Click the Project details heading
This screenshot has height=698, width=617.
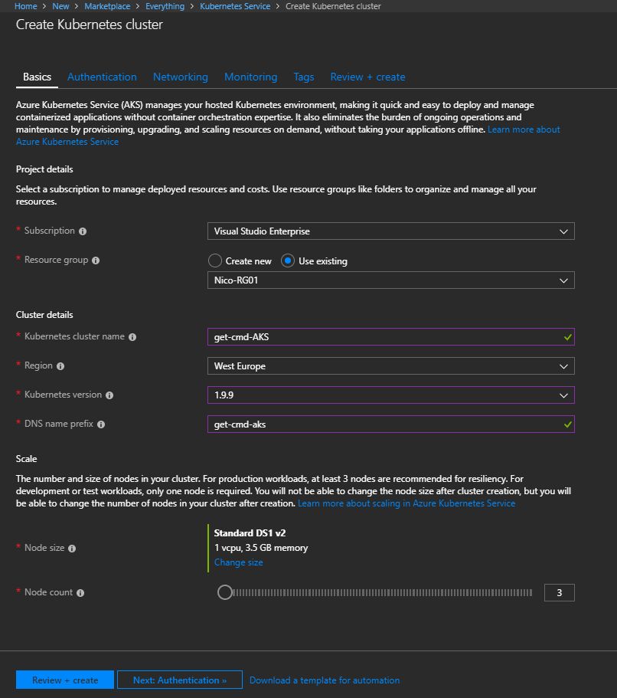(x=44, y=169)
